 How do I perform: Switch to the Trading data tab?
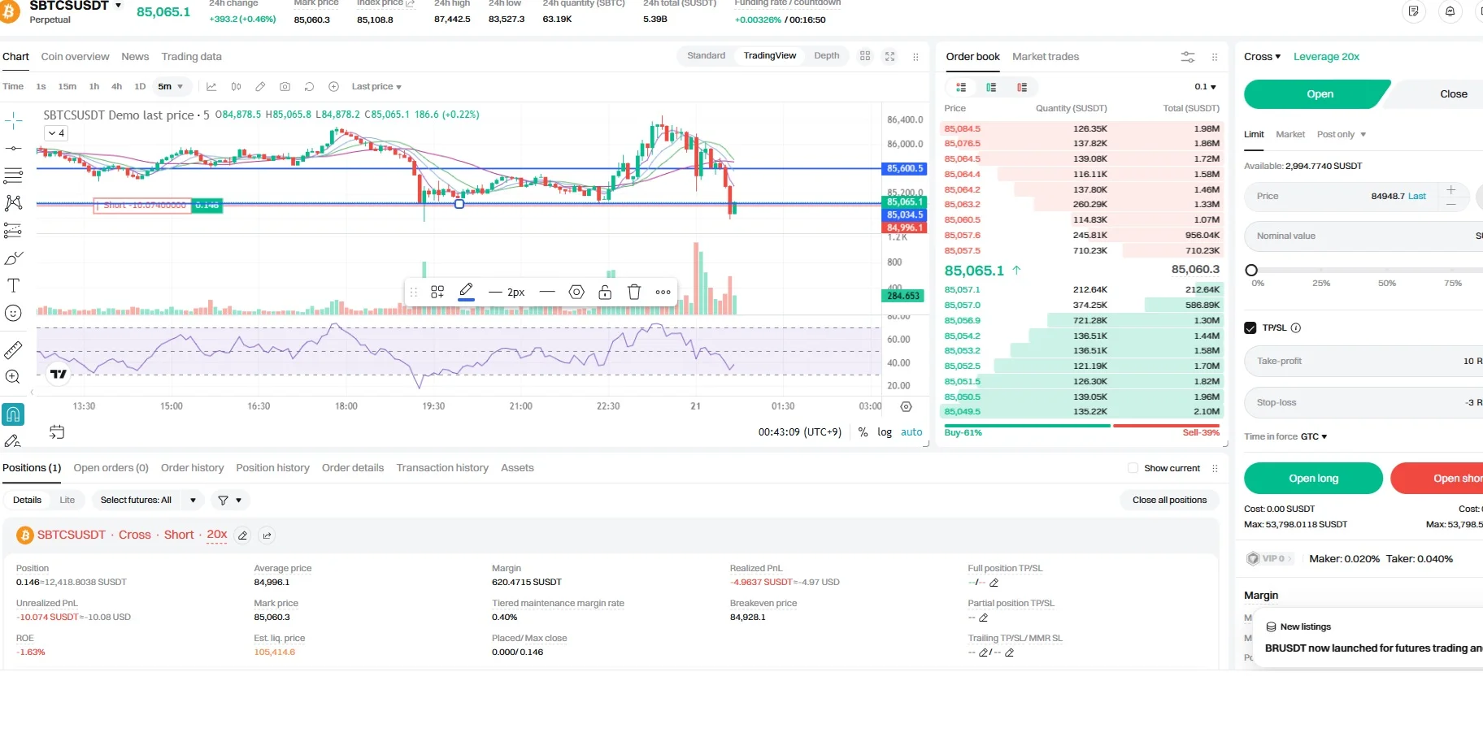point(191,57)
